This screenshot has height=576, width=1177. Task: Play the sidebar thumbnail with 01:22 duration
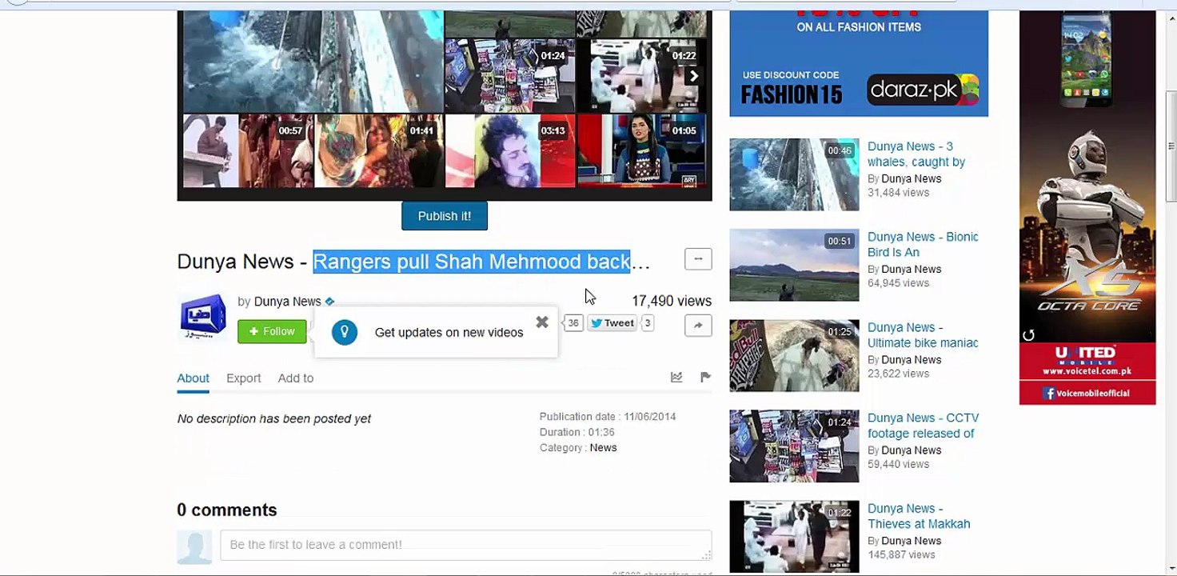tap(794, 537)
